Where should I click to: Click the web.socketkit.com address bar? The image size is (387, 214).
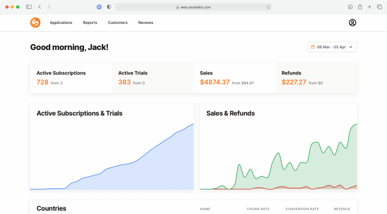point(193,7)
